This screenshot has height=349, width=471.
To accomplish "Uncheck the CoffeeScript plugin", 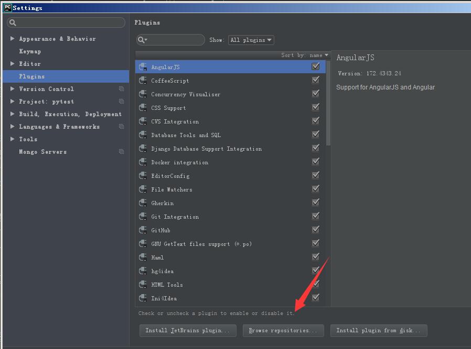I will tap(315, 80).
